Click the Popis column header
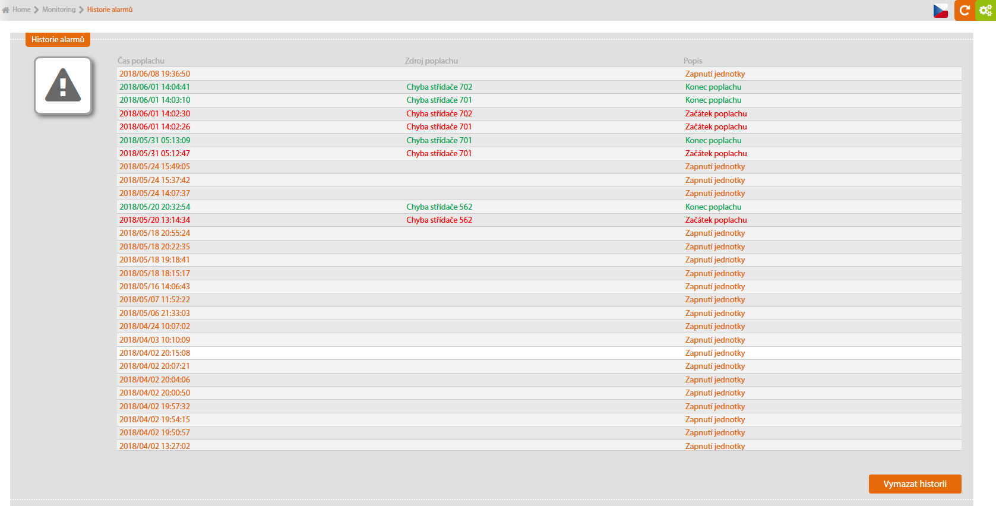Image resolution: width=996 pixels, height=506 pixels. [693, 61]
